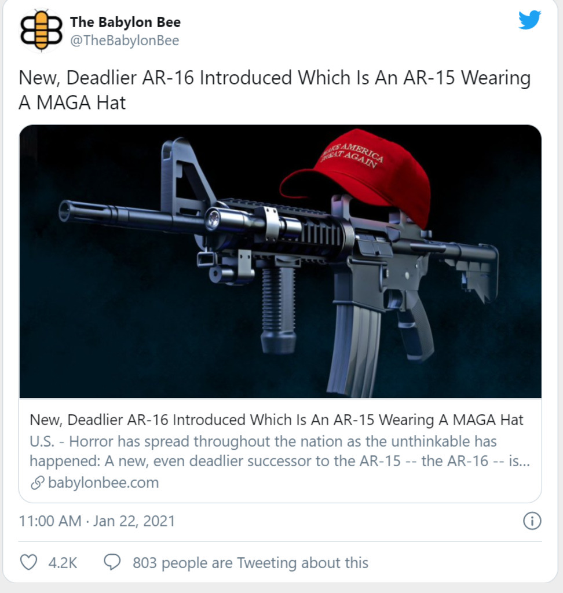Screen dimensions: 563x593
Task: Click the second description line "happened: A new"
Action: point(280,461)
